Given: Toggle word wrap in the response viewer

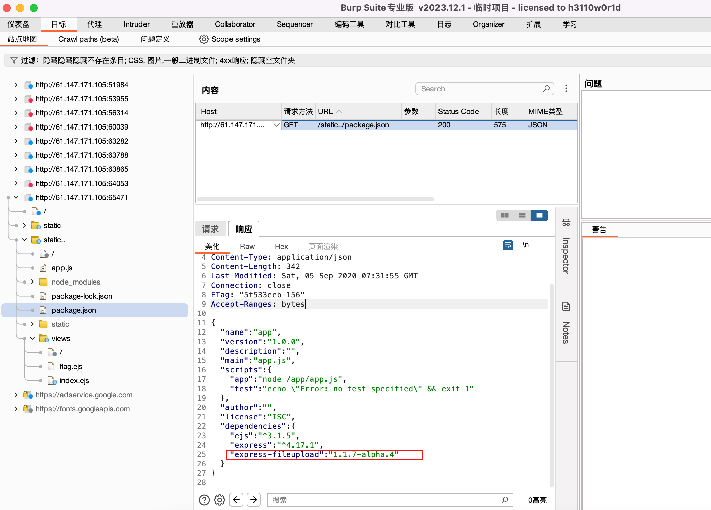Looking at the screenshot, I should click(508, 245).
